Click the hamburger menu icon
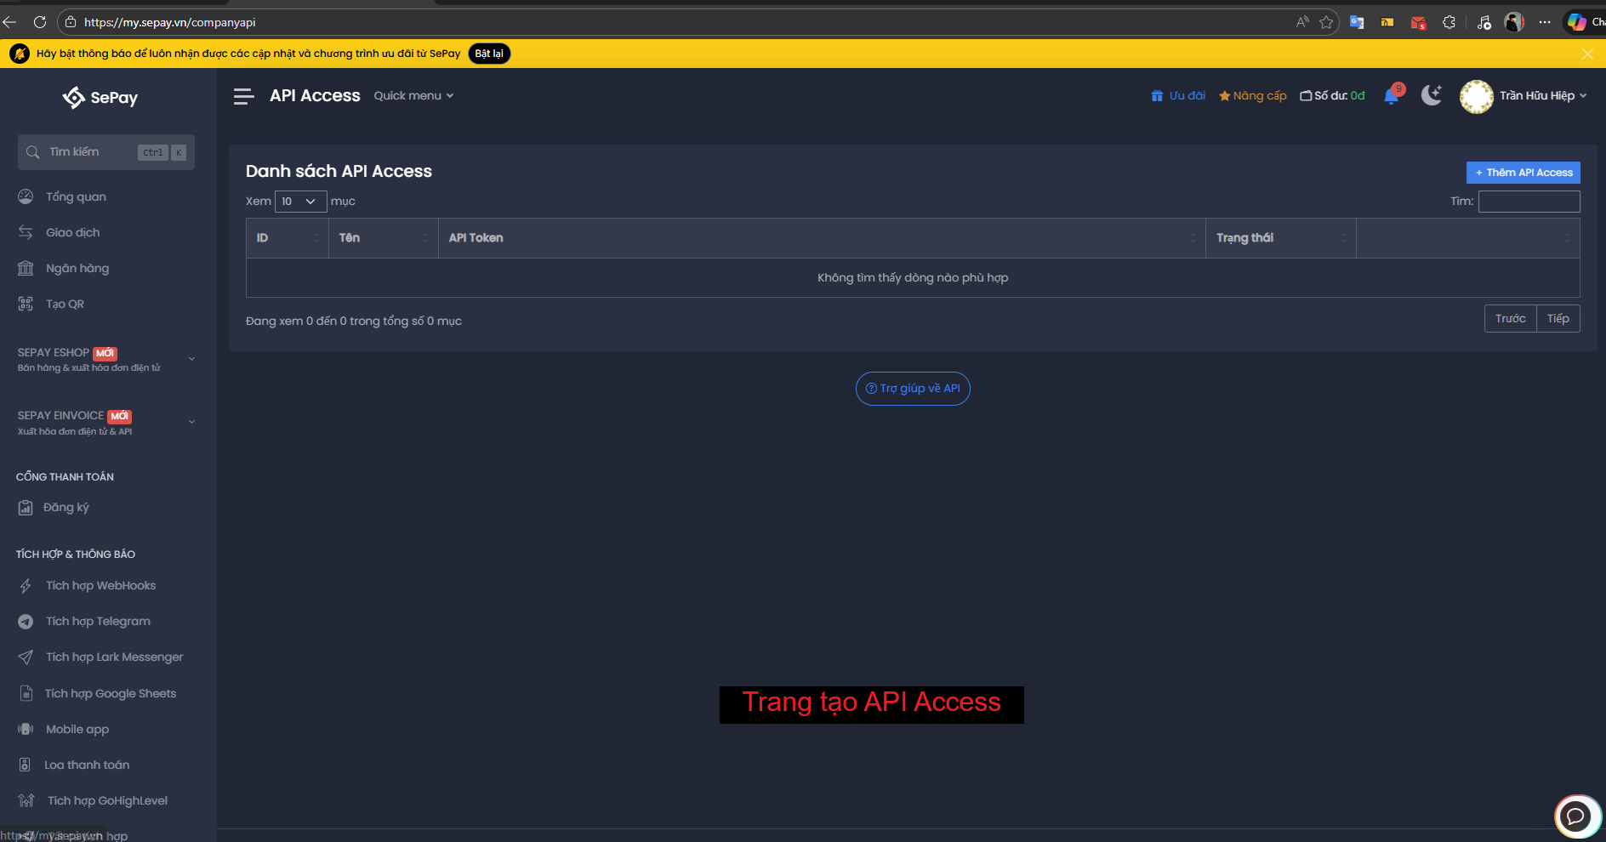This screenshot has width=1606, height=842. 243,96
